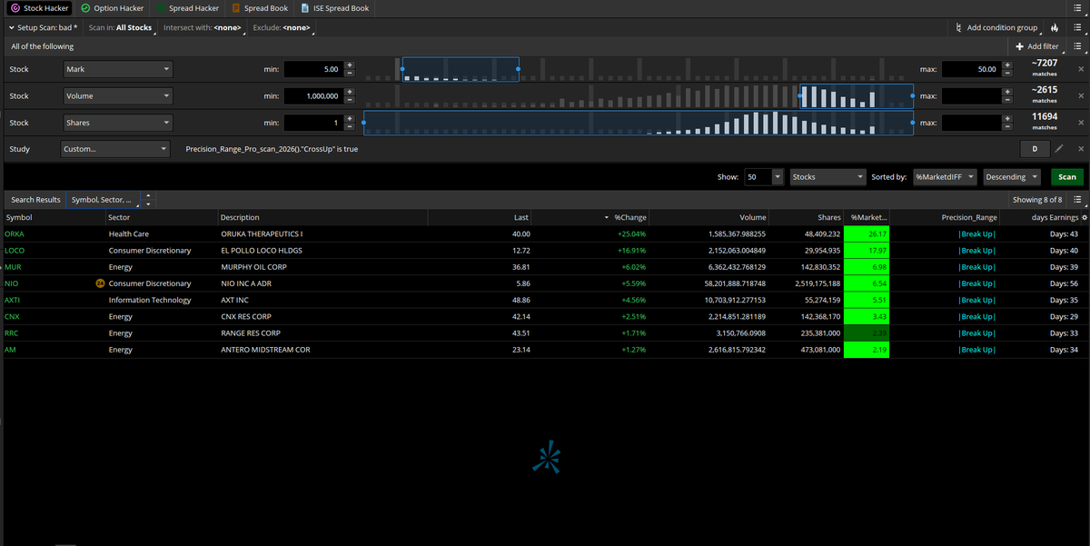1090x546 pixels.
Task: Click down arrow beside Symbol, Sector selector
Action: coord(149,204)
